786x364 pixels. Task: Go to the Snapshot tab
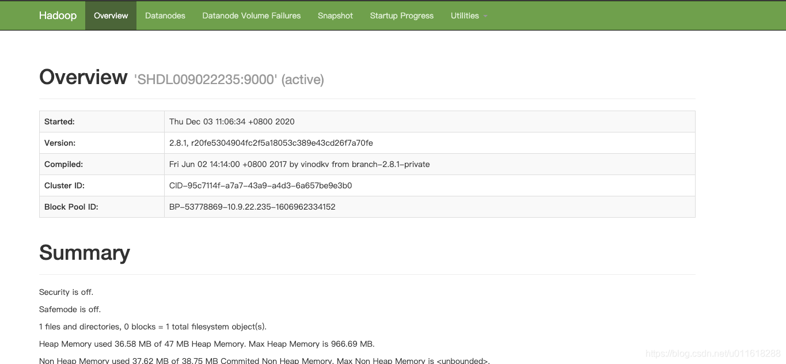pyautogui.click(x=335, y=16)
